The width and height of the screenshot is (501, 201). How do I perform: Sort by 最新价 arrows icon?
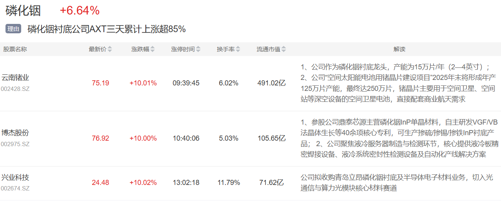110,49
